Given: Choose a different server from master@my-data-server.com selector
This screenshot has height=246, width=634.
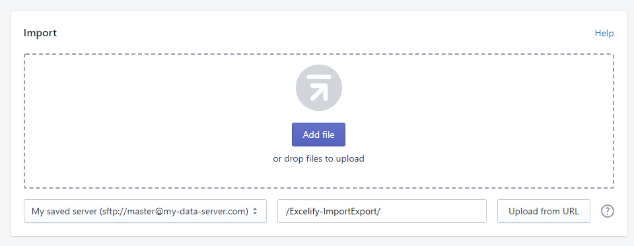Looking at the screenshot, I should point(145,211).
